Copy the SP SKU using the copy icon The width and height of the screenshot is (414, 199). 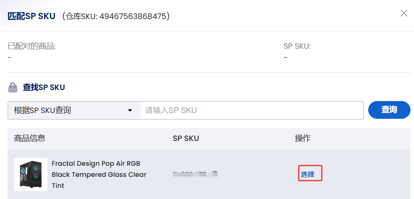click(x=215, y=174)
